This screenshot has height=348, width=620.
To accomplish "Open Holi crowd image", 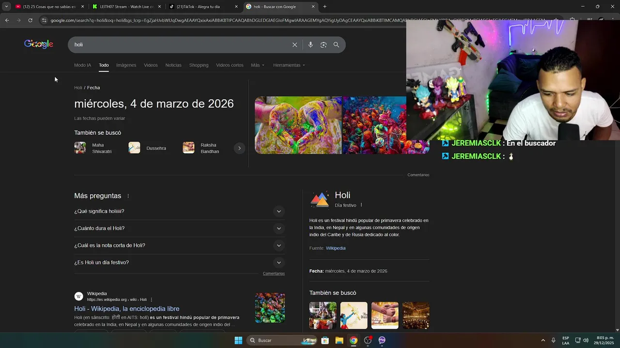I will click(x=374, y=125).
